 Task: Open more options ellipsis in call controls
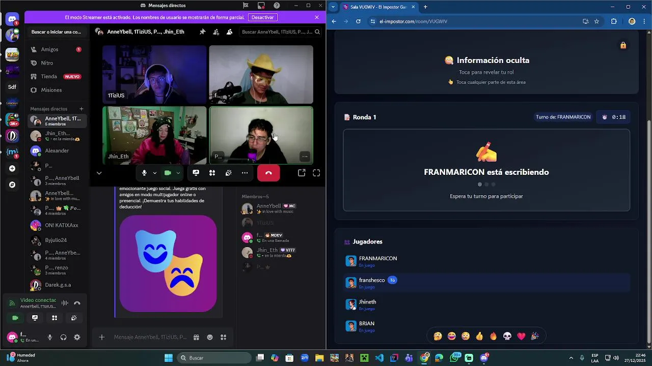(x=244, y=173)
